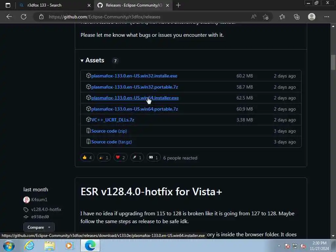Image resolution: width=336 pixels, height=252 pixels.
Task: Collapse the Assets section triangle
Action: click(x=82, y=61)
